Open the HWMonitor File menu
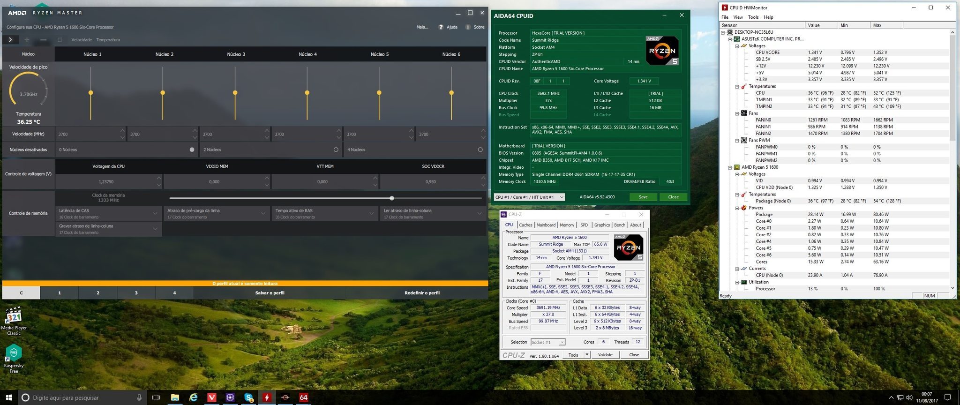 coord(725,17)
